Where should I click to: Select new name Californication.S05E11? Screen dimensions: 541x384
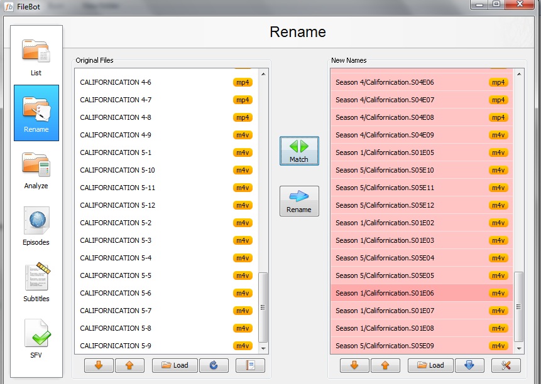pyautogui.click(x=422, y=188)
